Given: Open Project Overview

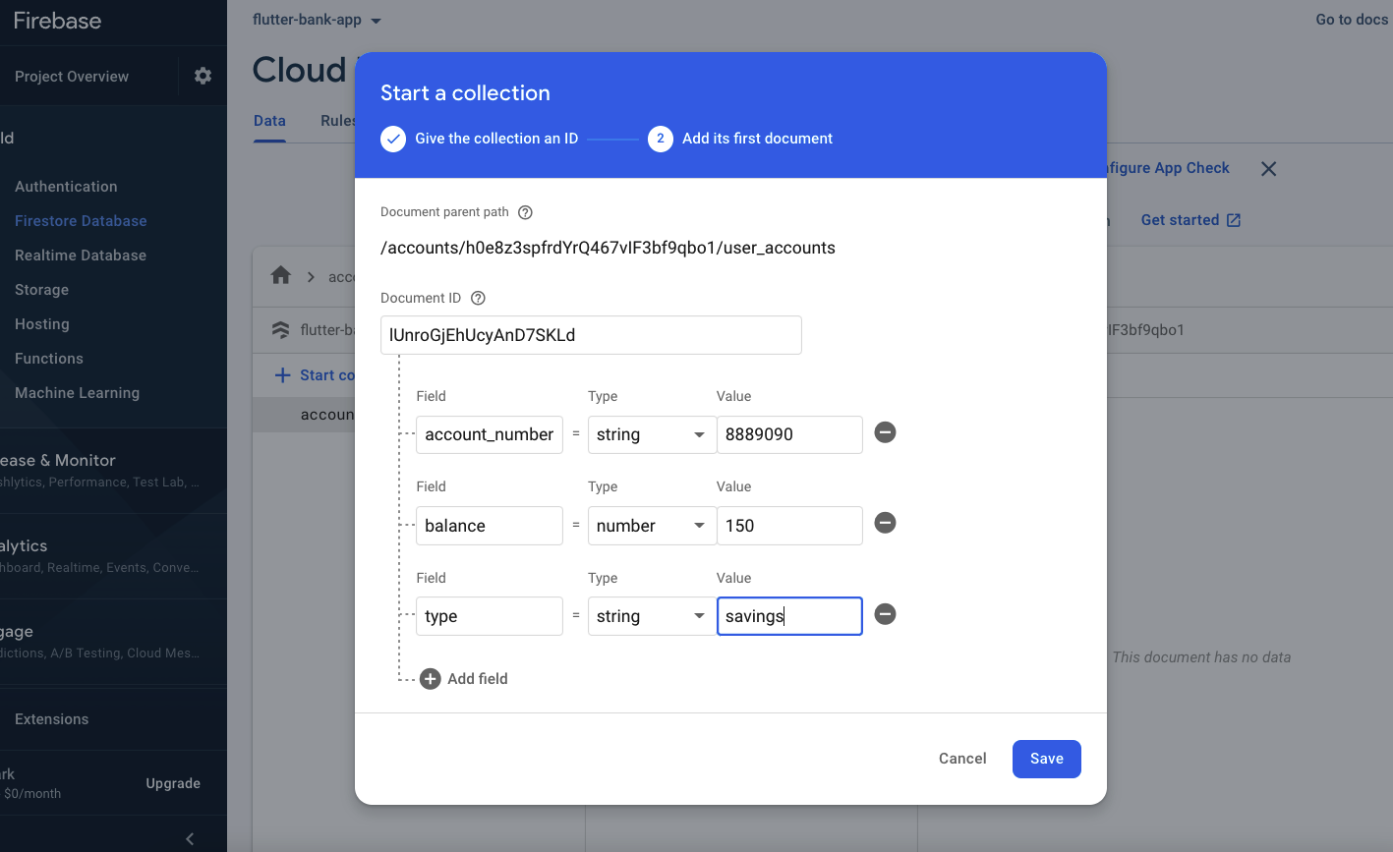Looking at the screenshot, I should (71, 77).
